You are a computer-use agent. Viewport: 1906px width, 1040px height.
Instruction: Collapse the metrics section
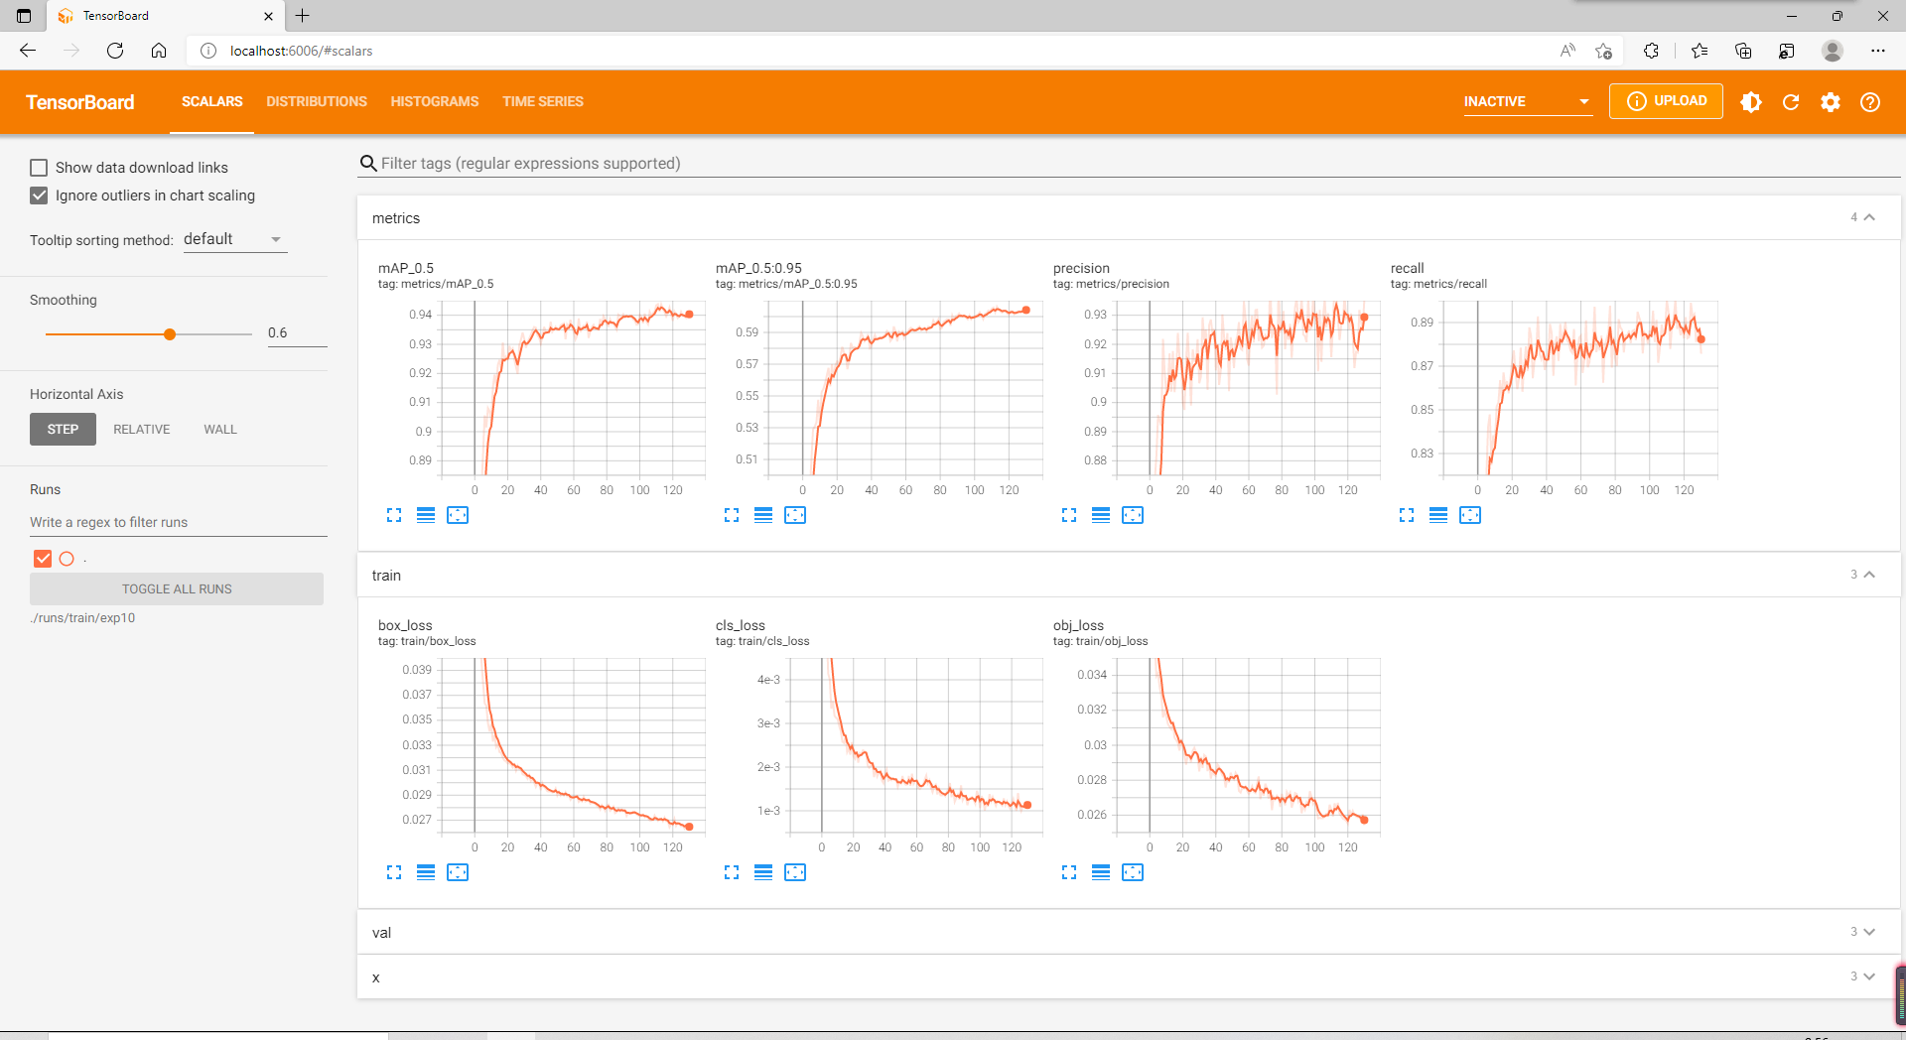click(1869, 217)
